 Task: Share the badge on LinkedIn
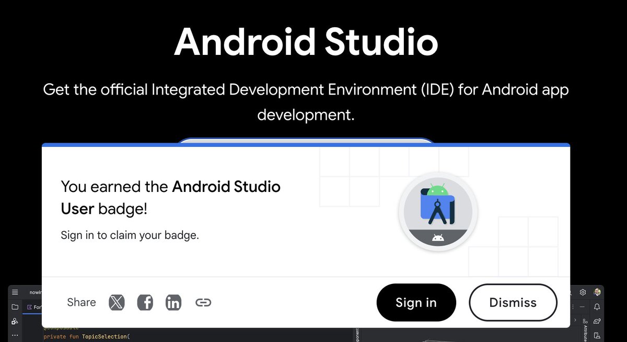click(173, 302)
